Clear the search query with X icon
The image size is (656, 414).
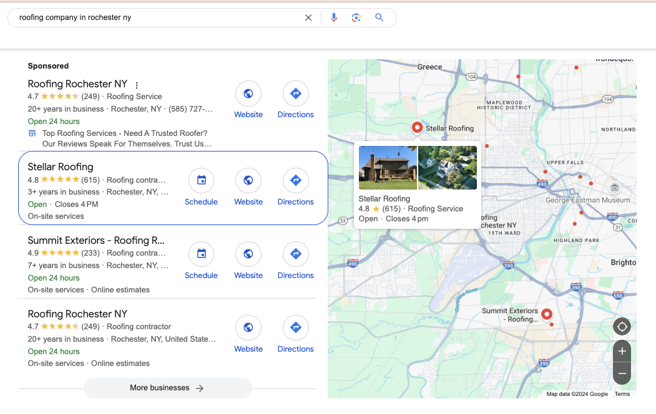tap(308, 17)
